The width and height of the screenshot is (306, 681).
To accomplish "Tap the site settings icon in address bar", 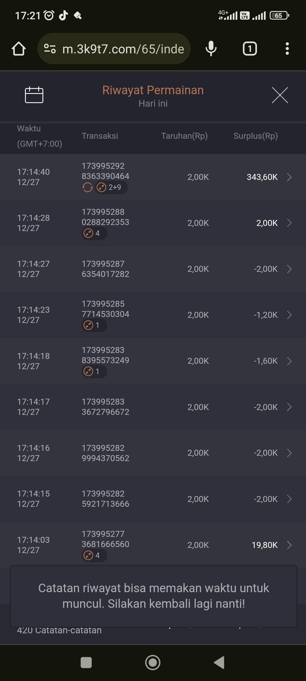I will [50, 49].
